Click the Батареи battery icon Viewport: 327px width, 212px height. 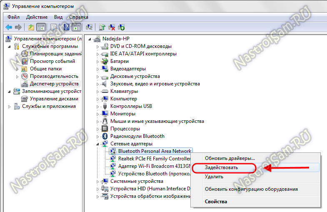tap(105, 61)
